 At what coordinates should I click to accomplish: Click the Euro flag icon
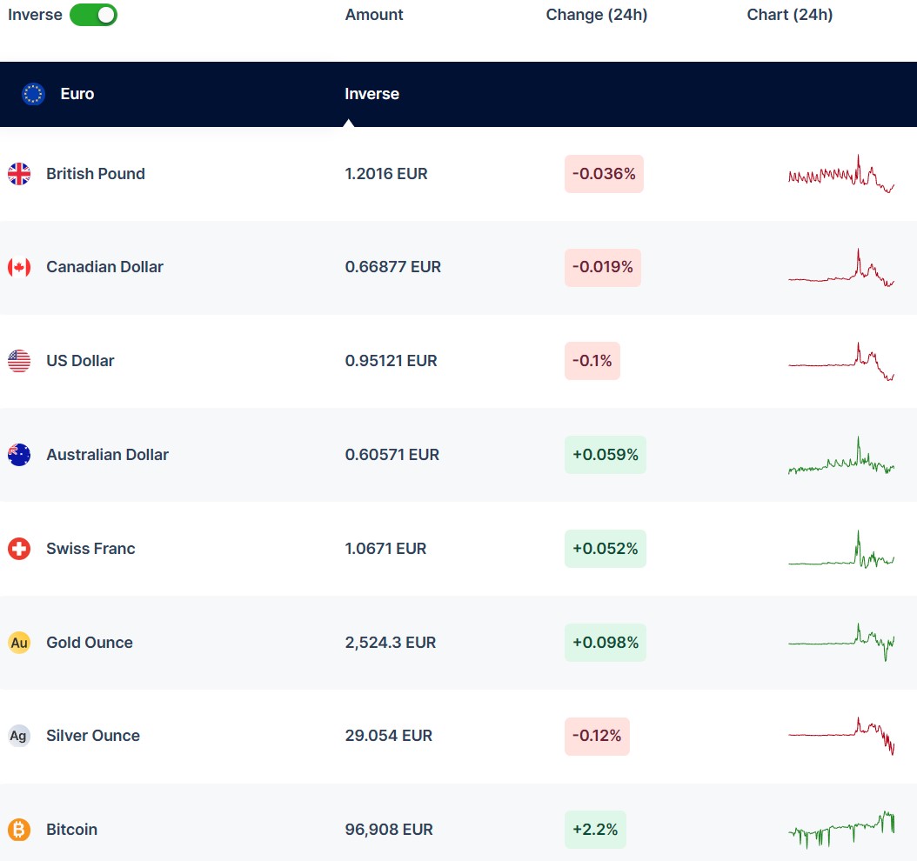pos(33,94)
